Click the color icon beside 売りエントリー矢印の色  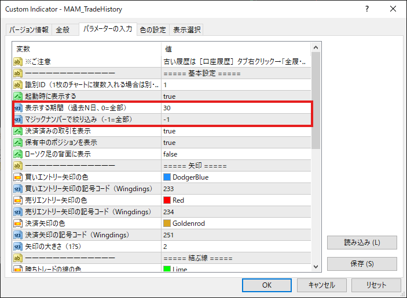(x=17, y=200)
